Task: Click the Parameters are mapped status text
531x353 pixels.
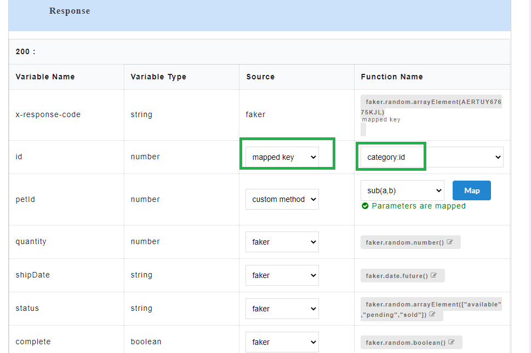Action: (x=419, y=206)
